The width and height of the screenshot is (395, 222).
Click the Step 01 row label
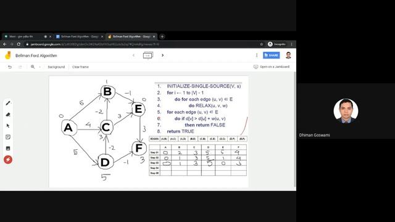154,152
